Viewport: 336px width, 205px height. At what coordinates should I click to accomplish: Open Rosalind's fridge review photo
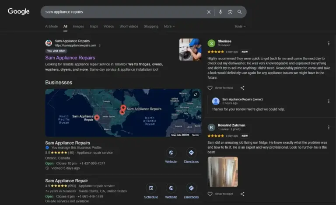click(223, 172)
